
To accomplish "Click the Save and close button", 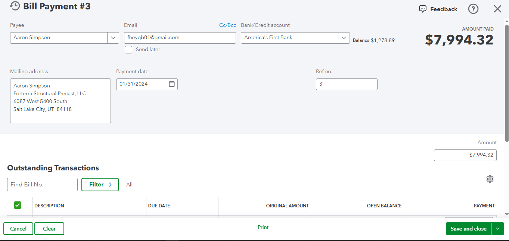I will click(468, 229).
